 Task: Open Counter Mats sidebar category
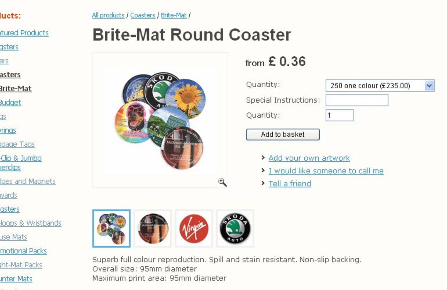[x=16, y=279]
